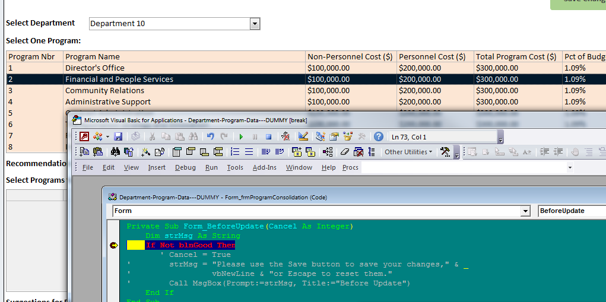Click the Save icon in VBA toolbar

[x=119, y=136]
